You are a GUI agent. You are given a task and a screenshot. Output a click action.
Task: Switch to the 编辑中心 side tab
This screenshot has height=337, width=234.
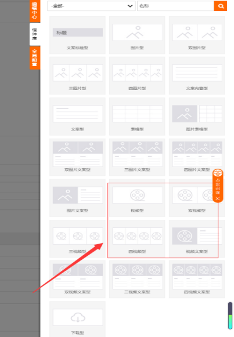point(35,11)
